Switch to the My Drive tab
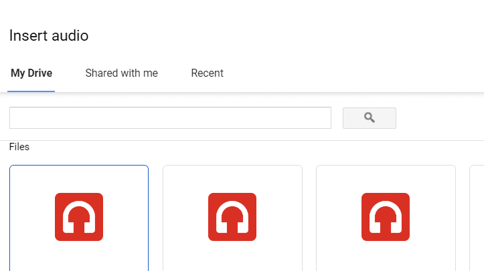 (x=31, y=73)
